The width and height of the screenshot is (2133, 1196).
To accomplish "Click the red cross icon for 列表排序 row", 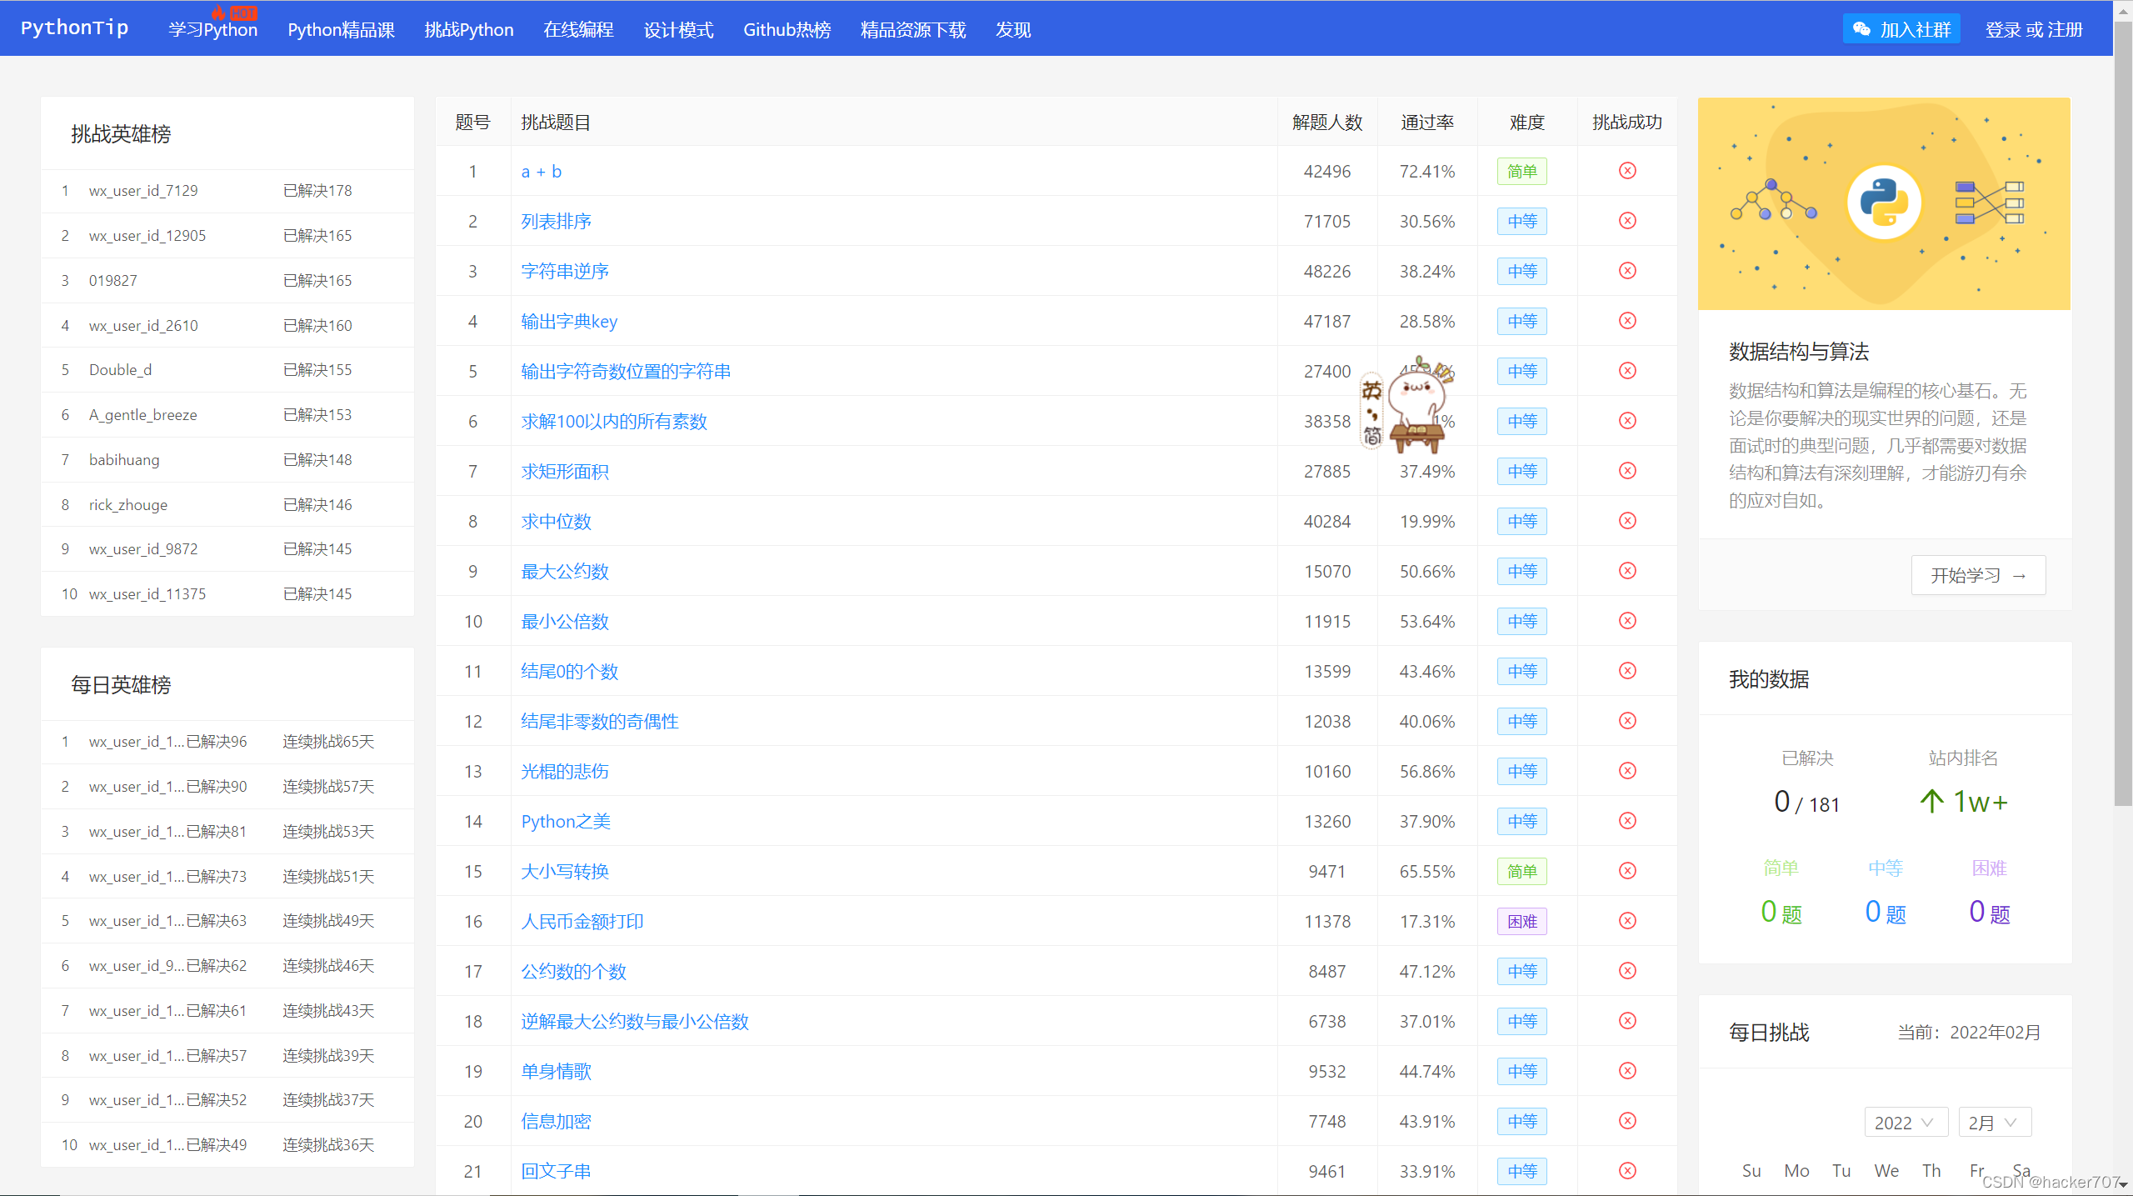I will [1626, 221].
